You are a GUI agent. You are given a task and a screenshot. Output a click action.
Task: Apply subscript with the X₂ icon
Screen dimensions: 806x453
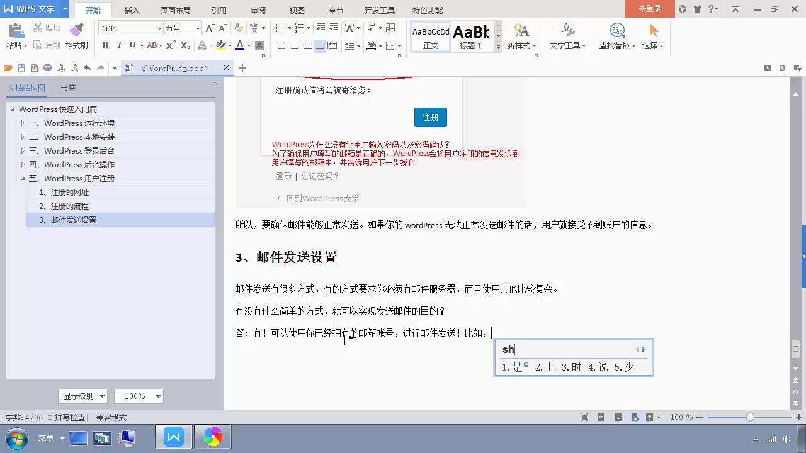point(185,45)
